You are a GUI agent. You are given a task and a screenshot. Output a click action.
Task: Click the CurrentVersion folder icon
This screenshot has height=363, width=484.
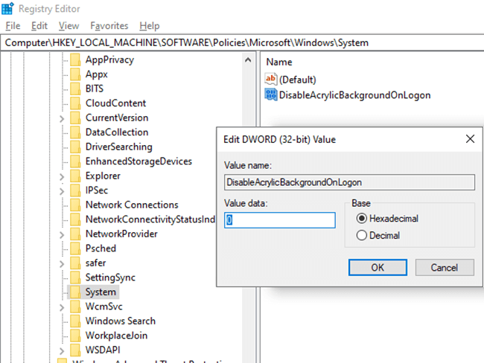point(75,118)
